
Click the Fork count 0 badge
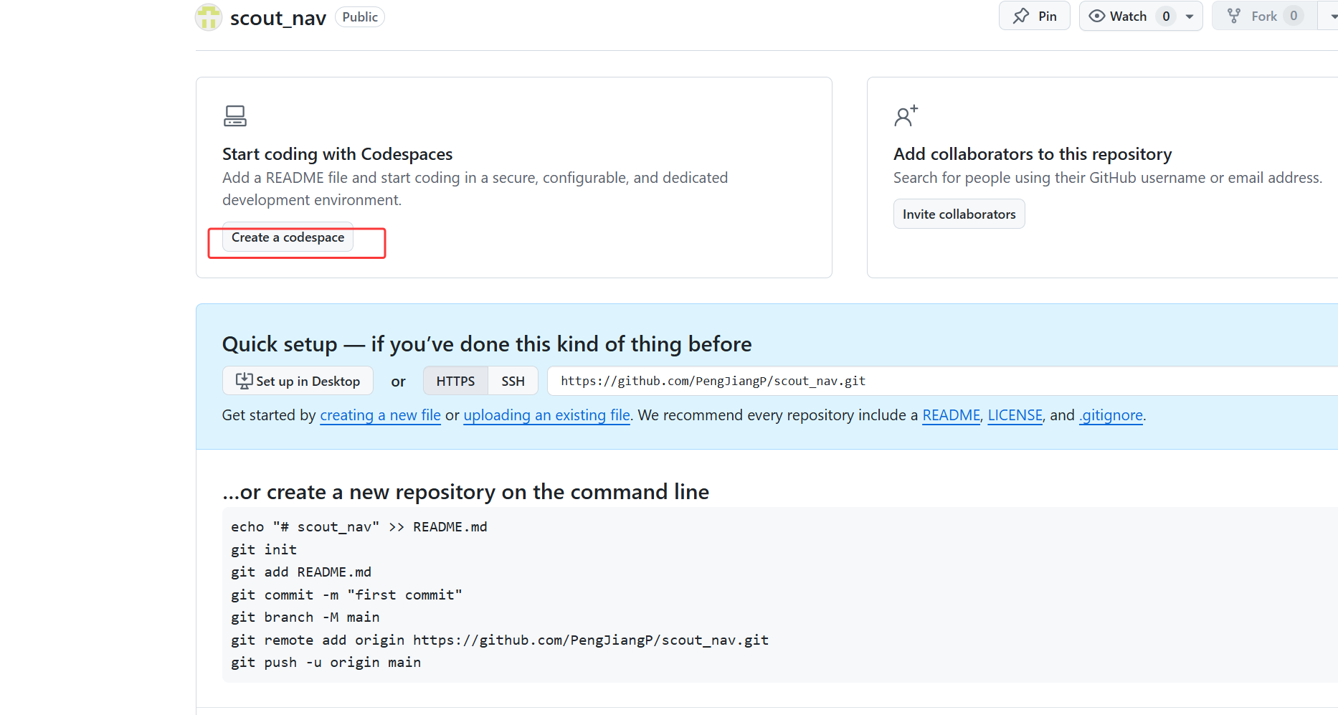[x=1294, y=16]
